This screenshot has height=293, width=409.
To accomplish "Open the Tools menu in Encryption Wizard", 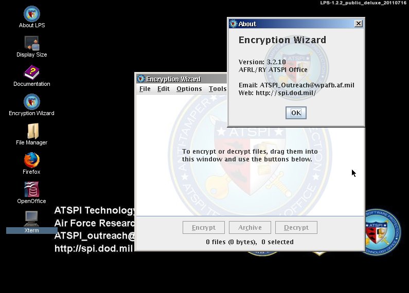I will [218, 89].
